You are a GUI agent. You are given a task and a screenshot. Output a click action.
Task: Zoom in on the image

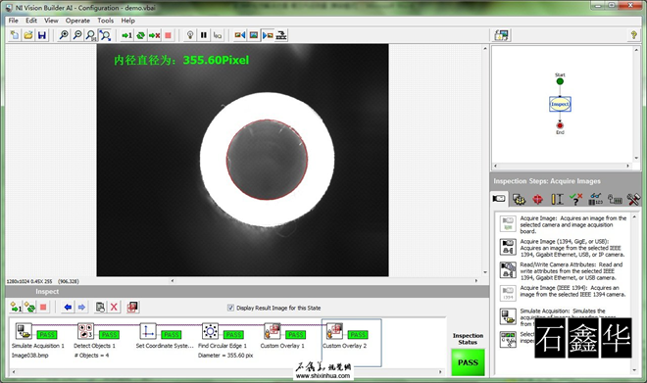coord(64,35)
